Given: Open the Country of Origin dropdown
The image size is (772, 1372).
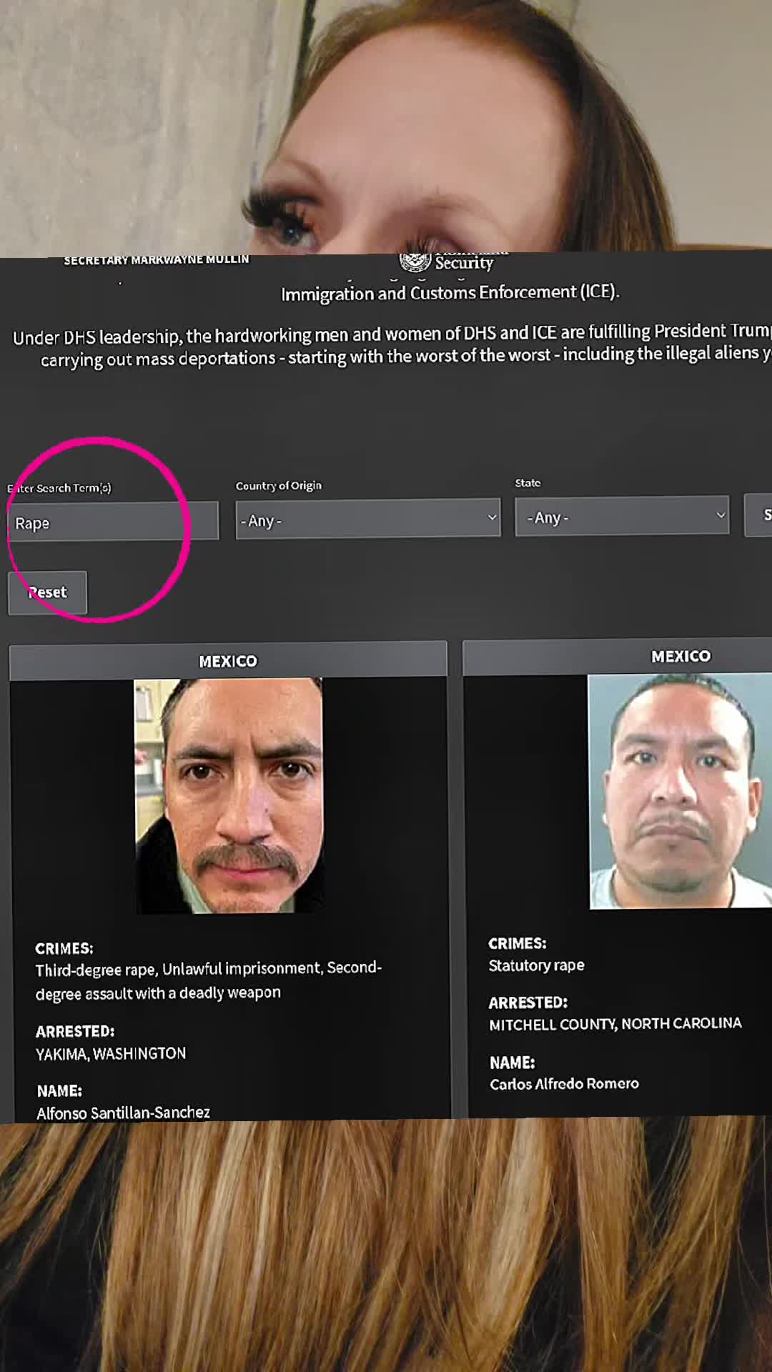Looking at the screenshot, I should [368, 520].
